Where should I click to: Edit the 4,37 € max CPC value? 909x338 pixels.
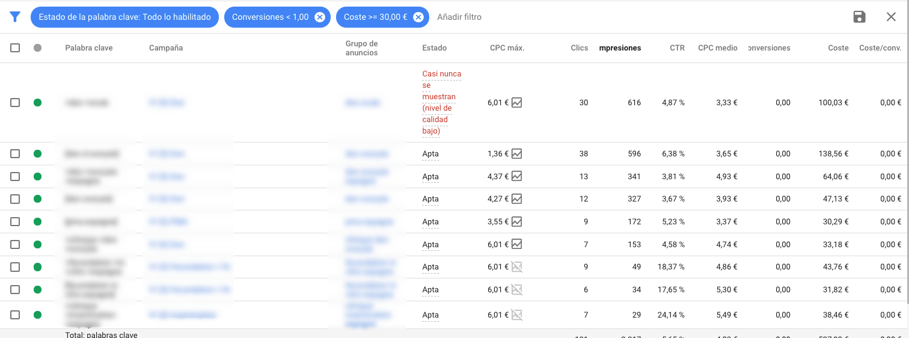point(498,176)
